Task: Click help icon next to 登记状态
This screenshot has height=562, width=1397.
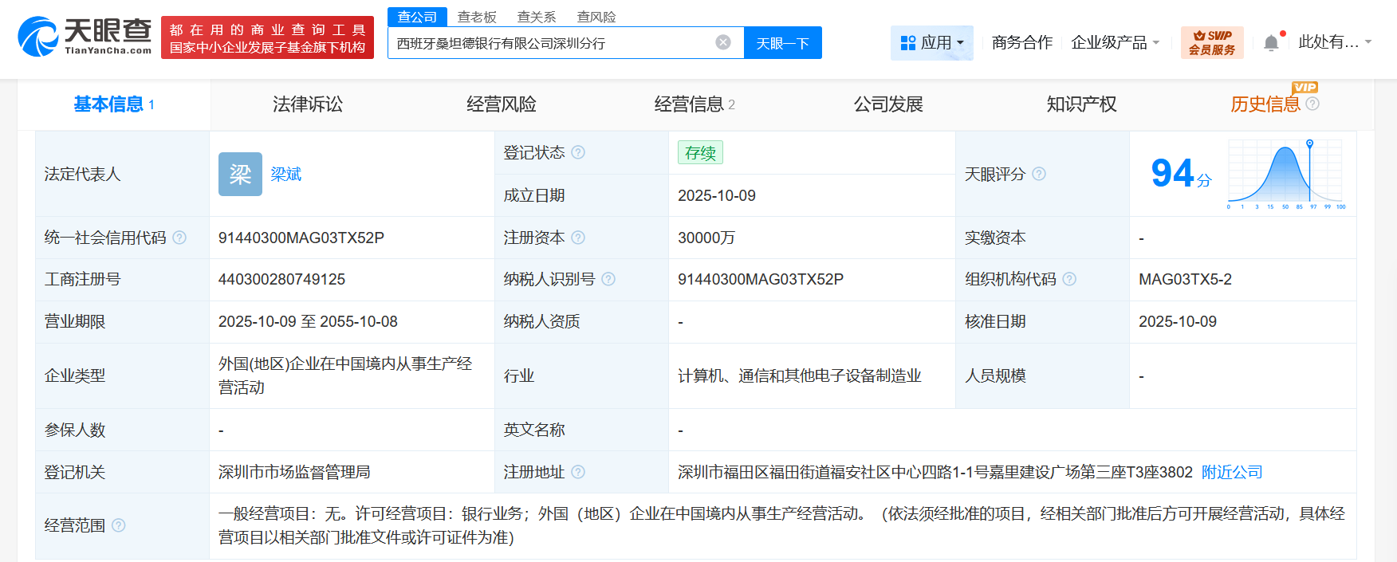Action: click(578, 152)
